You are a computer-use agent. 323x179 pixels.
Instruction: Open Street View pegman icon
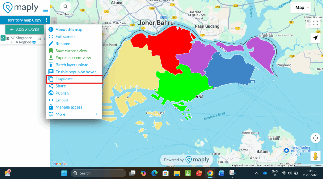click(x=315, y=155)
